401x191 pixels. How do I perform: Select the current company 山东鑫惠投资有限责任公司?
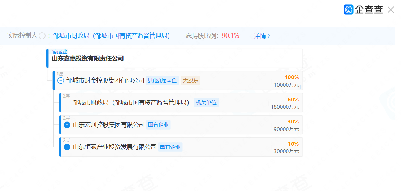88,58
